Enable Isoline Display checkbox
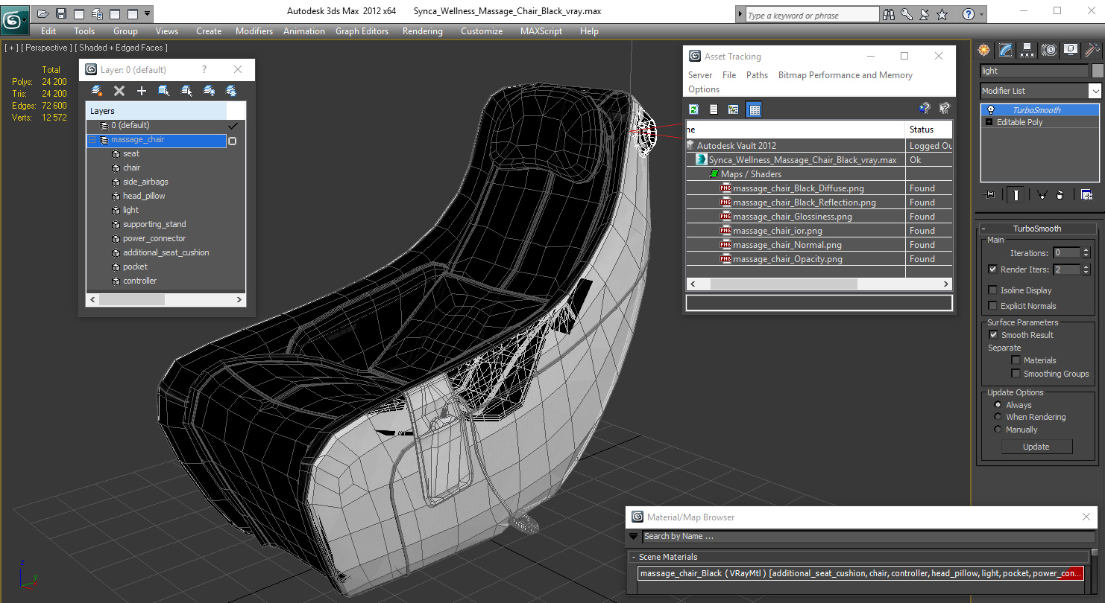 pyautogui.click(x=992, y=290)
